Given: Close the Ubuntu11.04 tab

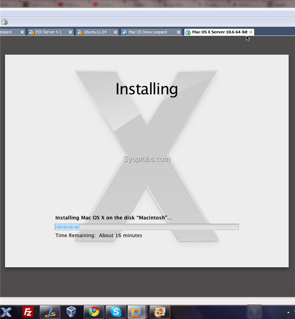Looking at the screenshot, I should pyautogui.click(x=115, y=32).
